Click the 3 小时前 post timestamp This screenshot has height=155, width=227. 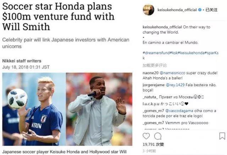coord(149,151)
